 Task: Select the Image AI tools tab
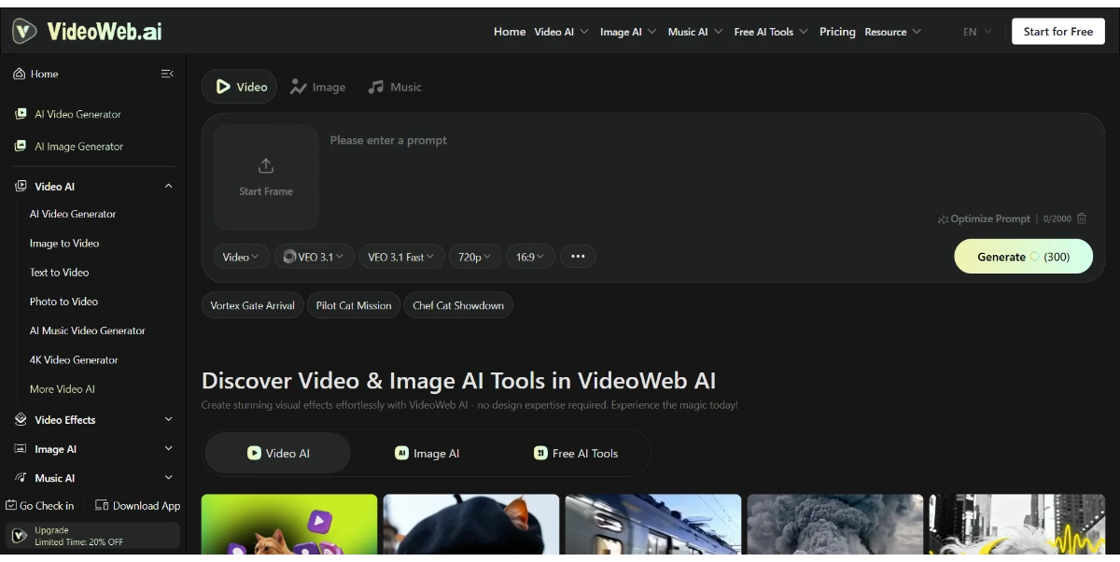pos(427,454)
